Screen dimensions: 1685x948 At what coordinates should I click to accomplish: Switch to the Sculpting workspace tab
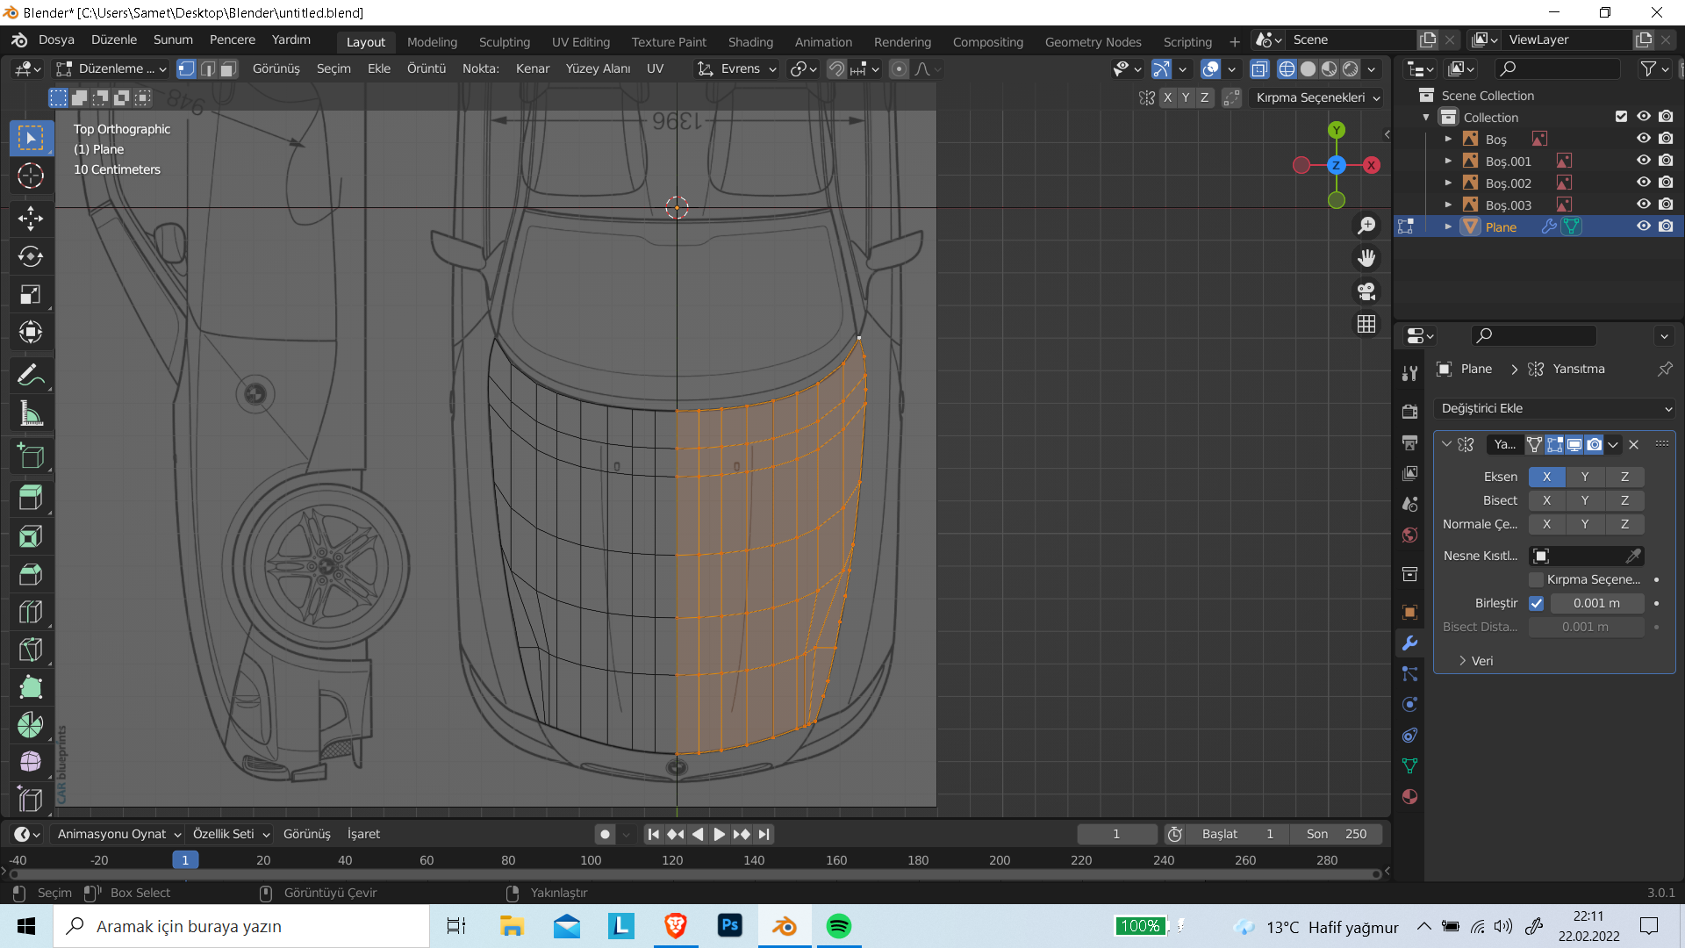[x=504, y=42]
